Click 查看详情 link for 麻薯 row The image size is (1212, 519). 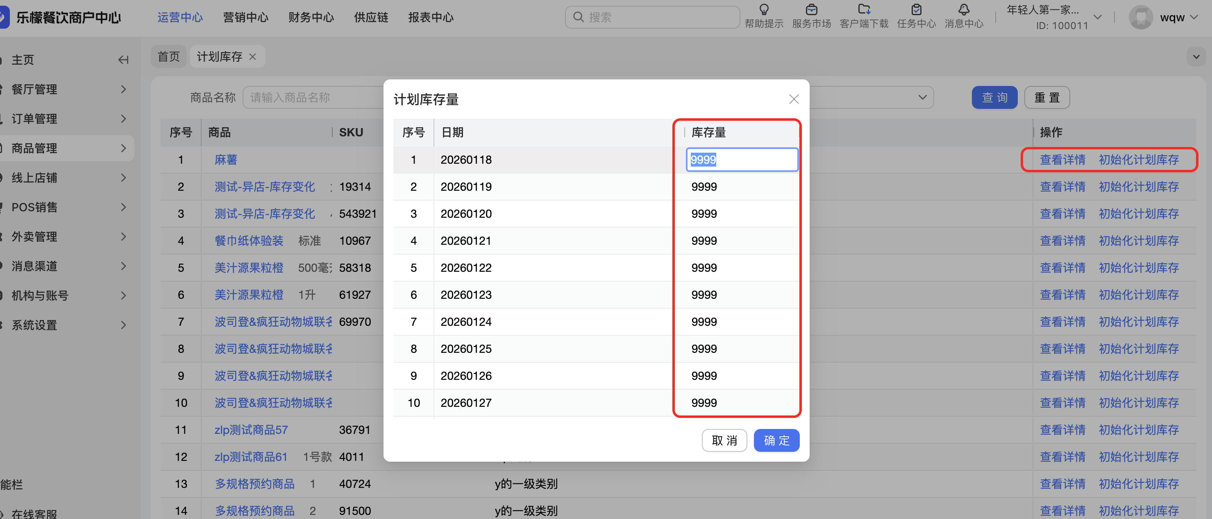click(1062, 160)
